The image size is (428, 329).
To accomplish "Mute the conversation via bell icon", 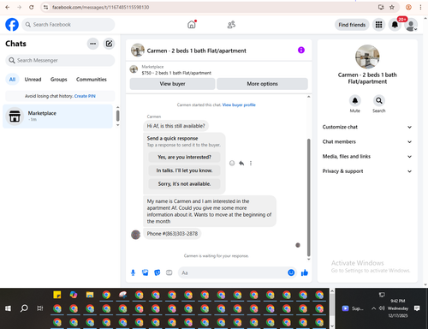I will tap(355, 100).
